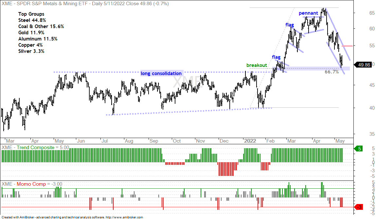The width and height of the screenshot is (376, 219).
Task: Click the pink price marker line near 55
Action: point(347,46)
